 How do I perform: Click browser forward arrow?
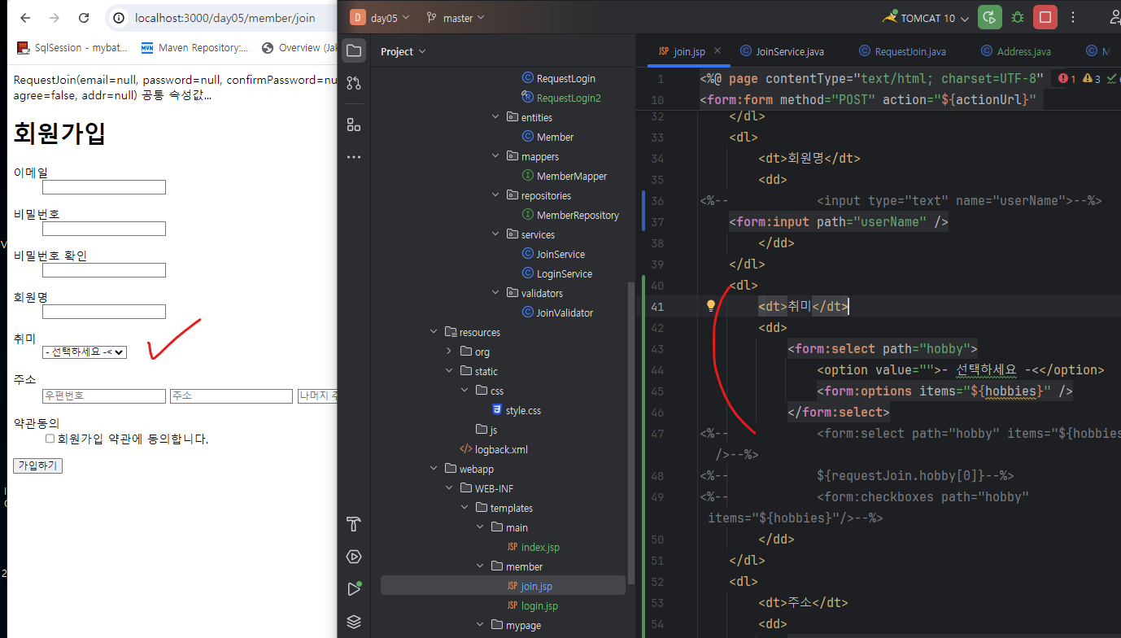coord(55,18)
